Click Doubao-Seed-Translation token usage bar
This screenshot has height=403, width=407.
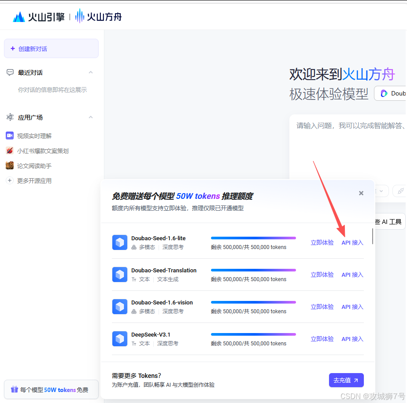click(x=253, y=270)
